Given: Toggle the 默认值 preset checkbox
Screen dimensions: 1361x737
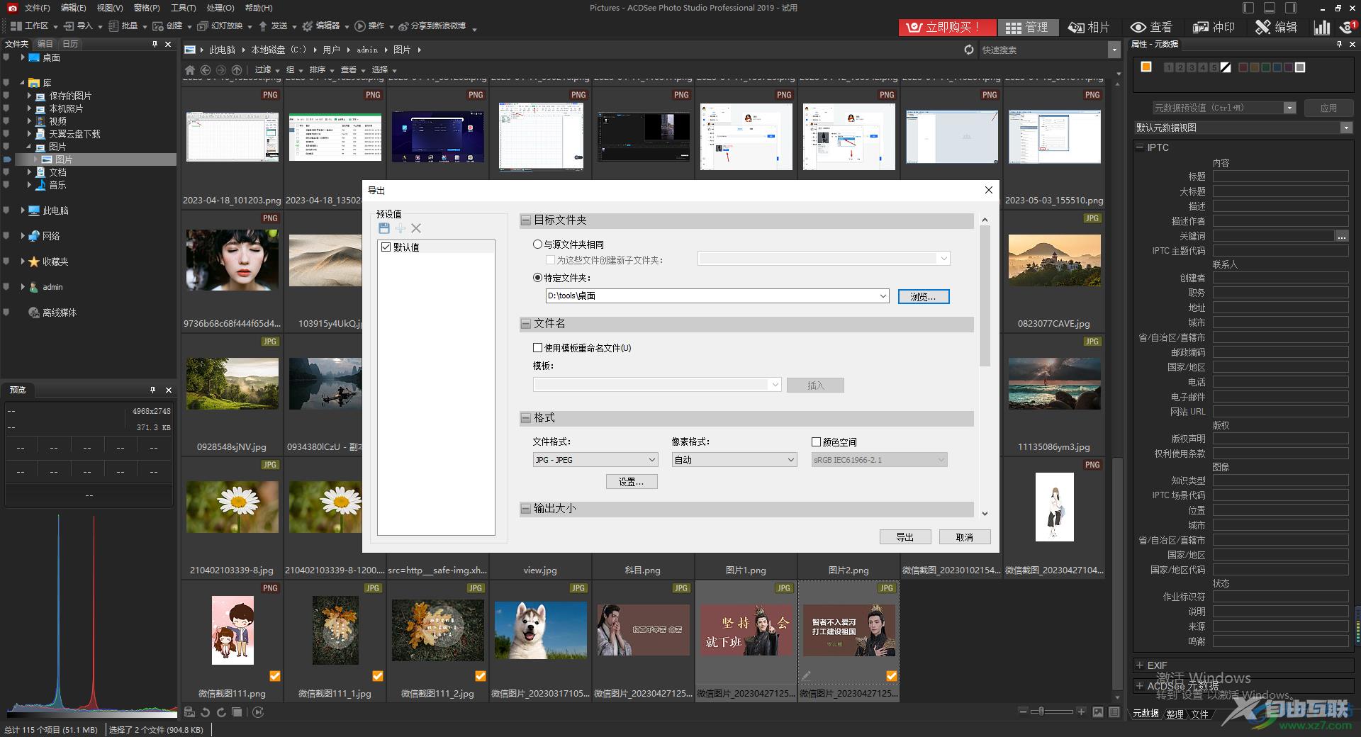Looking at the screenshot, I should [386, 247].
